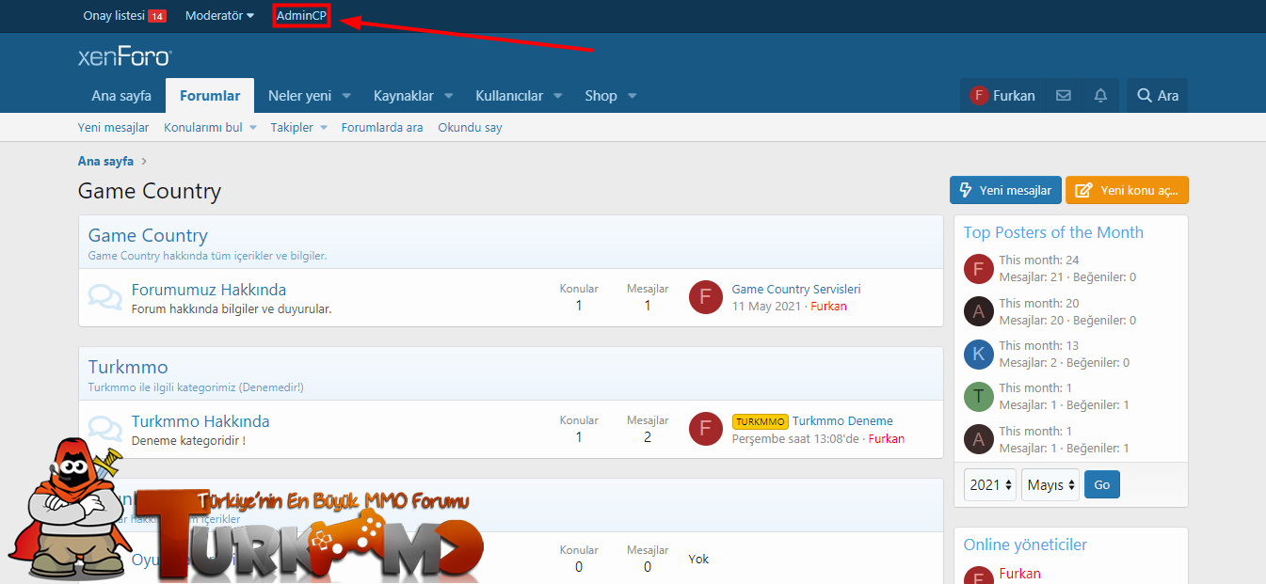Open the AdminCP link
The image size is (1266, 584).
coord(301,16)
